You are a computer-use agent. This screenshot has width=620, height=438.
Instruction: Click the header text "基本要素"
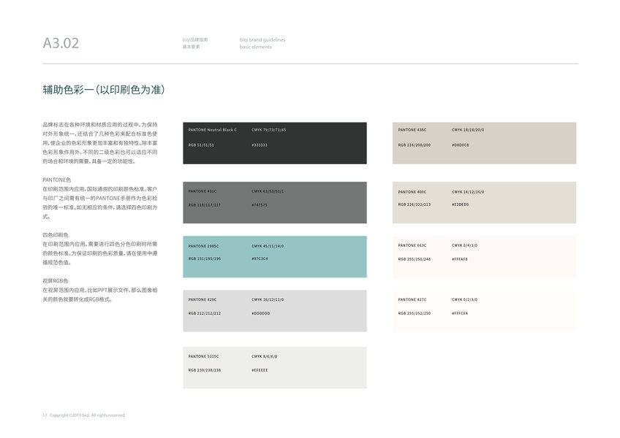(x=191, y=47)
